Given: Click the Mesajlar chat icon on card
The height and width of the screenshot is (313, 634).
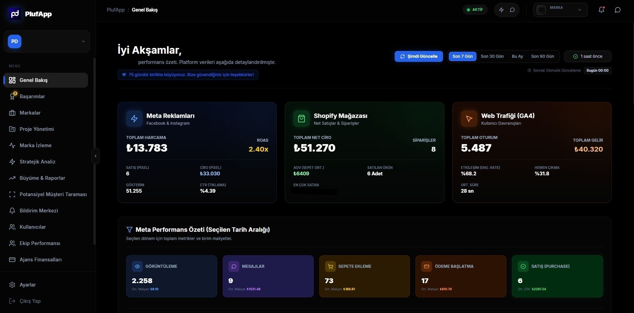Looking at the screenshot, I should point(234,266).
